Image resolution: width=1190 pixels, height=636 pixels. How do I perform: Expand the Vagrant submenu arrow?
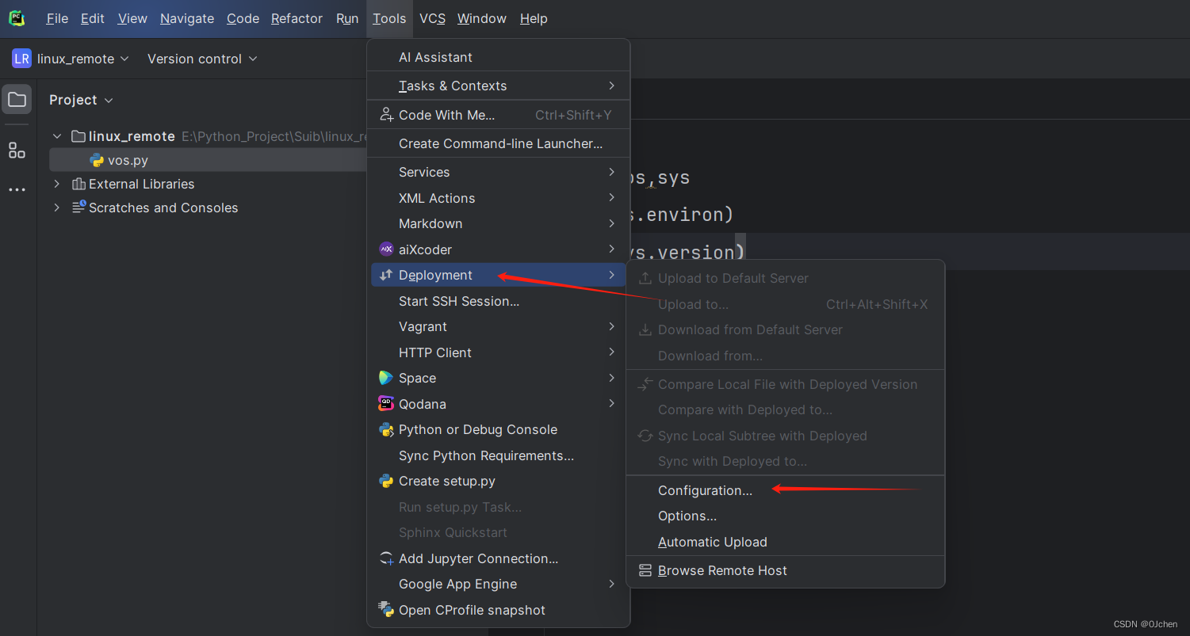[611, 326]
